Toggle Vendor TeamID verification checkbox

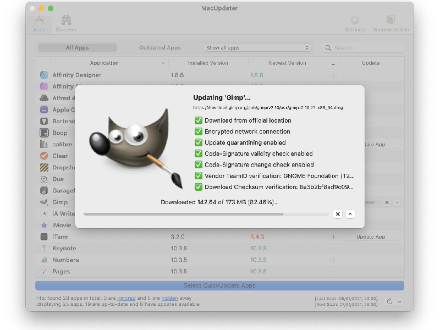click(199, 176)
